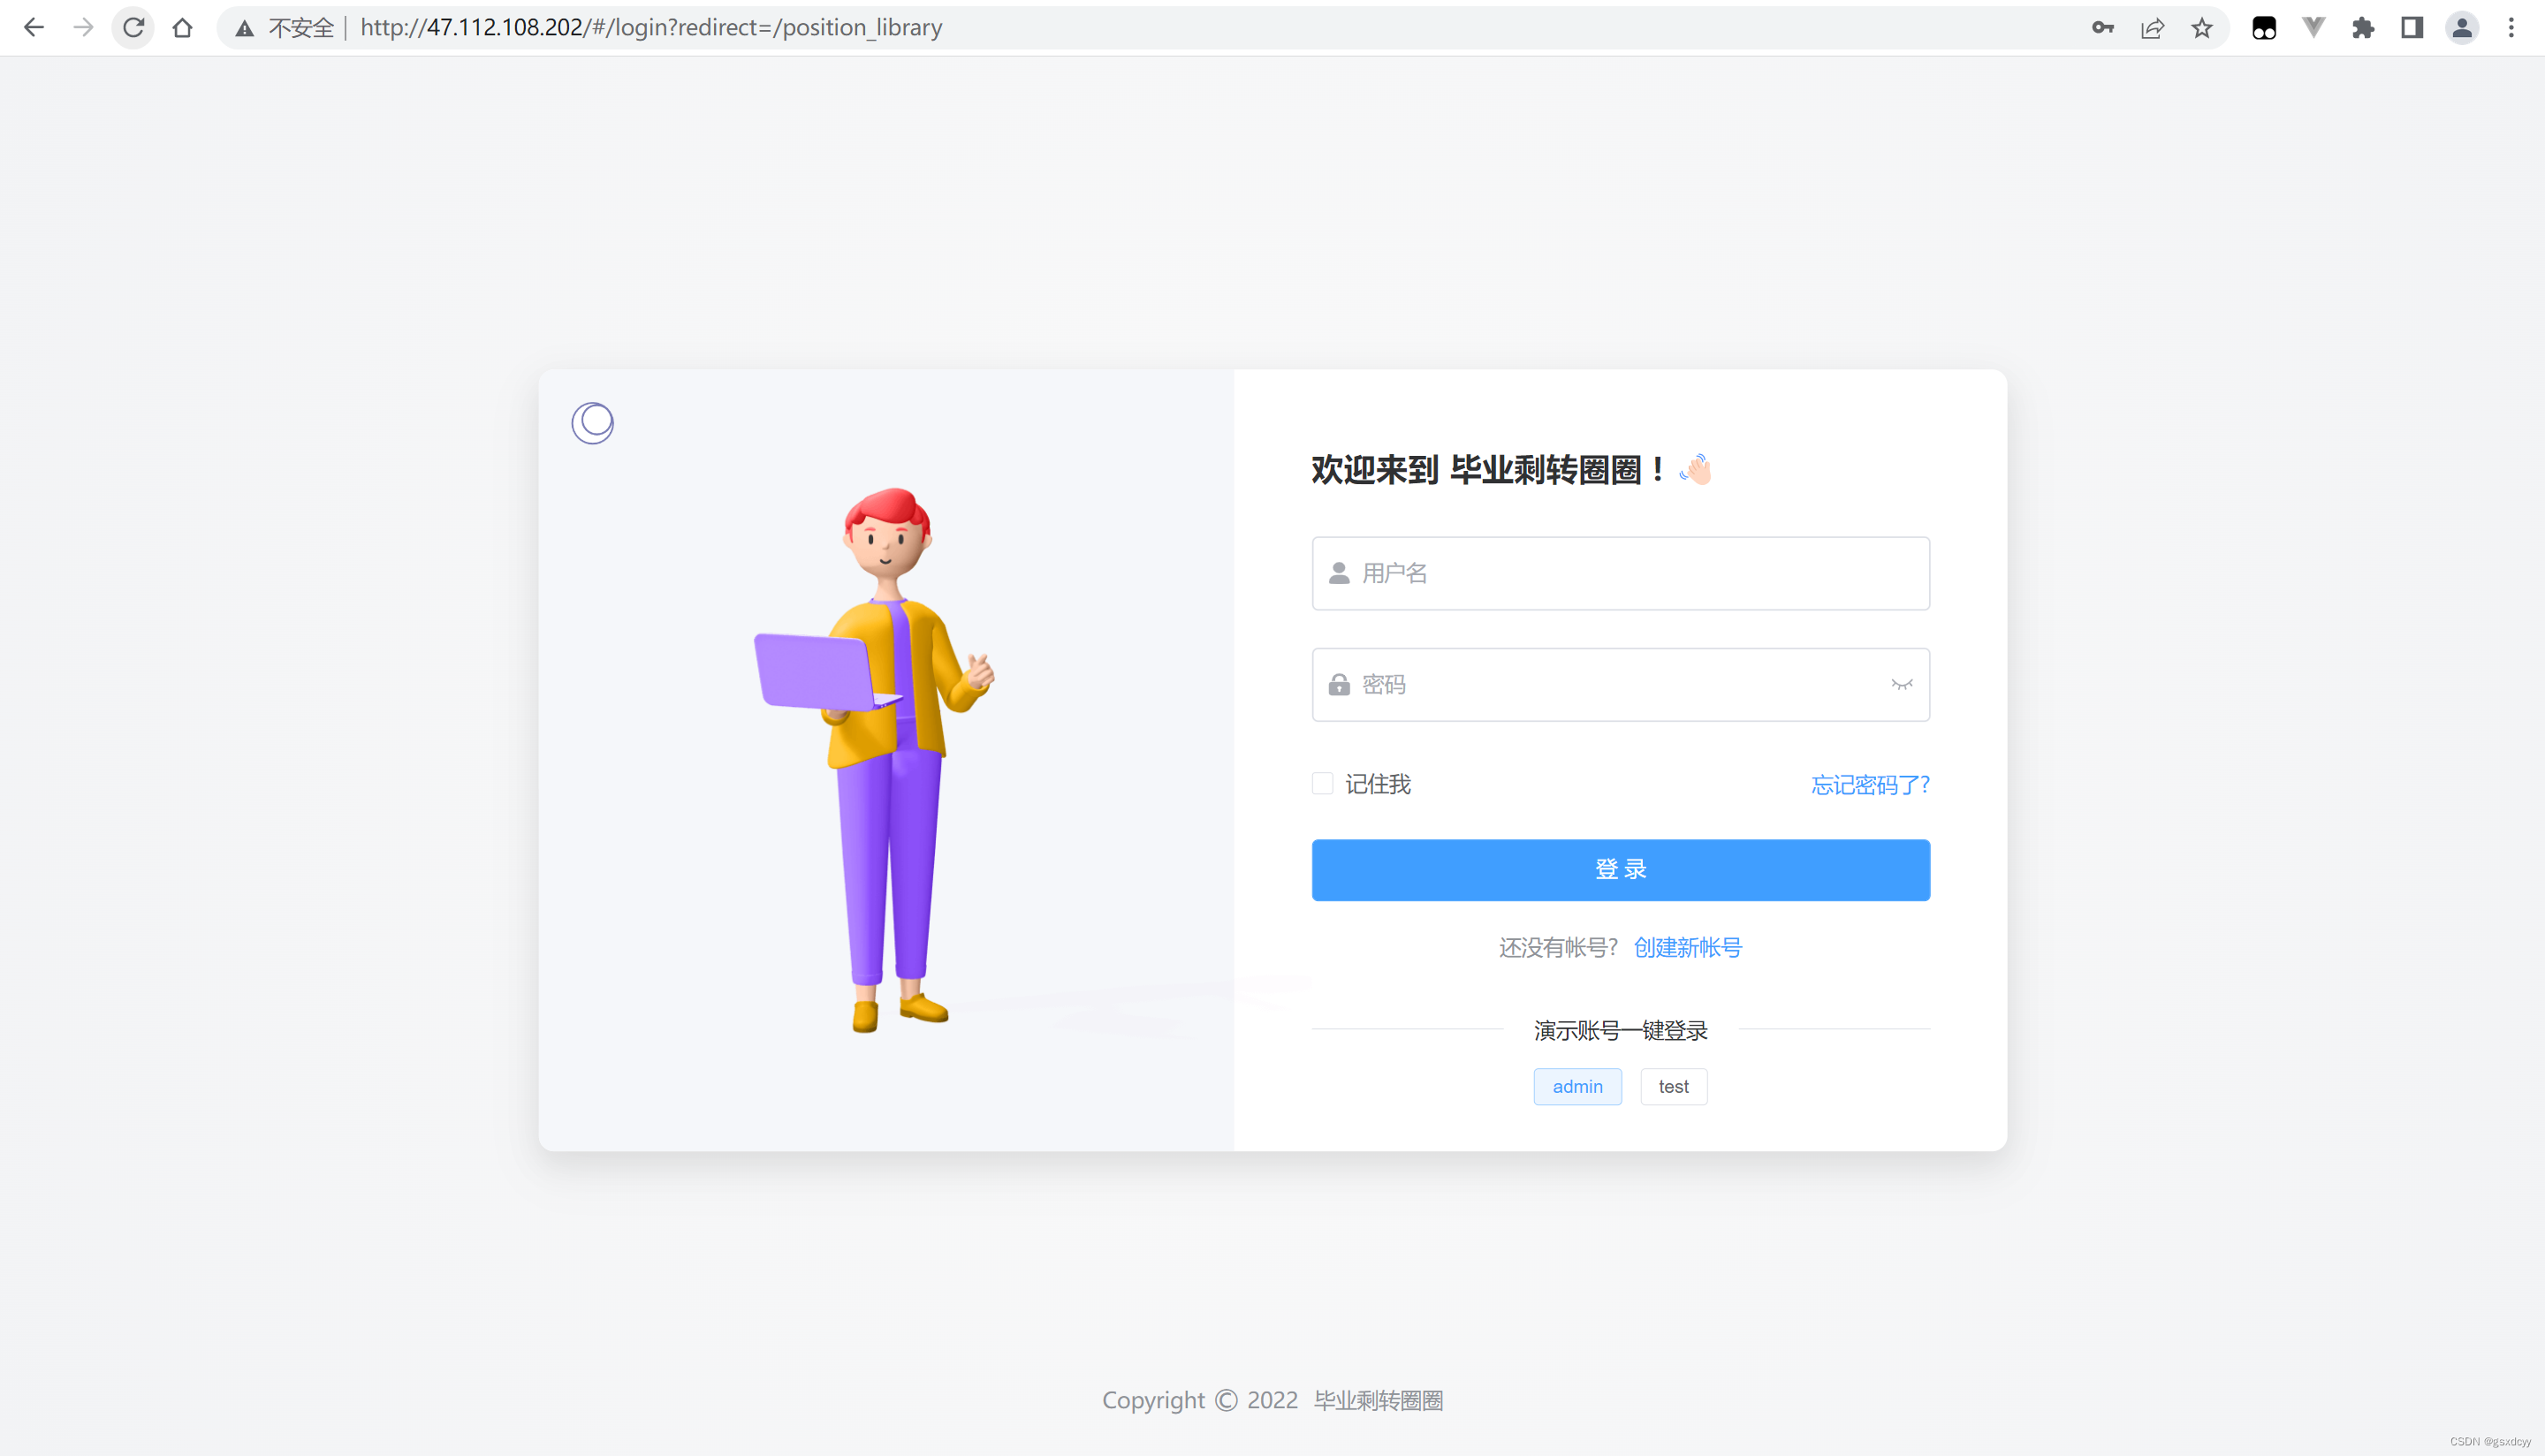Viewport: 2545px width, 1456px height.
Task: Open the 忘记密码了? link
Action: tap(1870, 785)
